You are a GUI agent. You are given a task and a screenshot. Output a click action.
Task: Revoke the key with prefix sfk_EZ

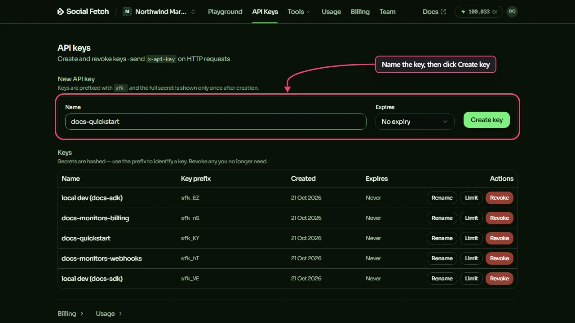500,198
